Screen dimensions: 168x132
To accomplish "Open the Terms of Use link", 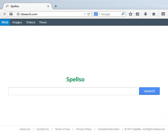I will pyautogui.click(x=62, y=129).
